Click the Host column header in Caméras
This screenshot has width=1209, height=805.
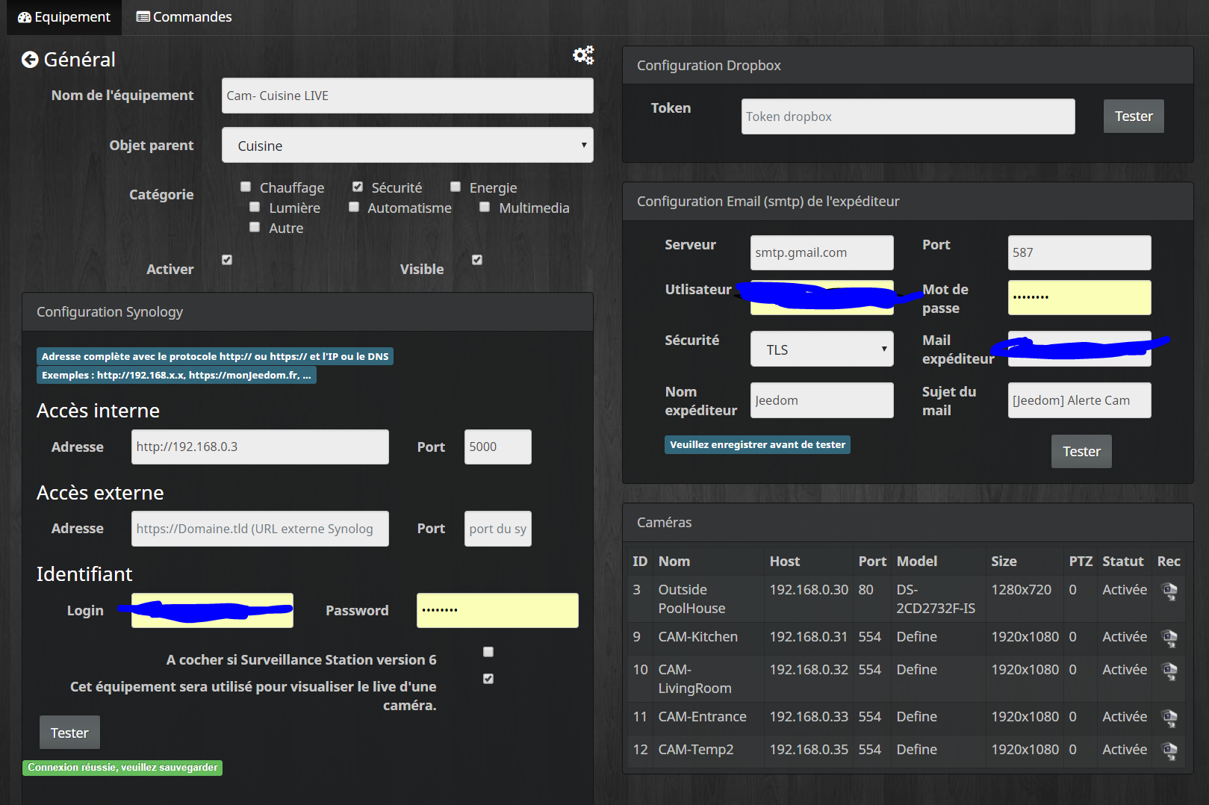pyautogui.click(x=785, y=562)
